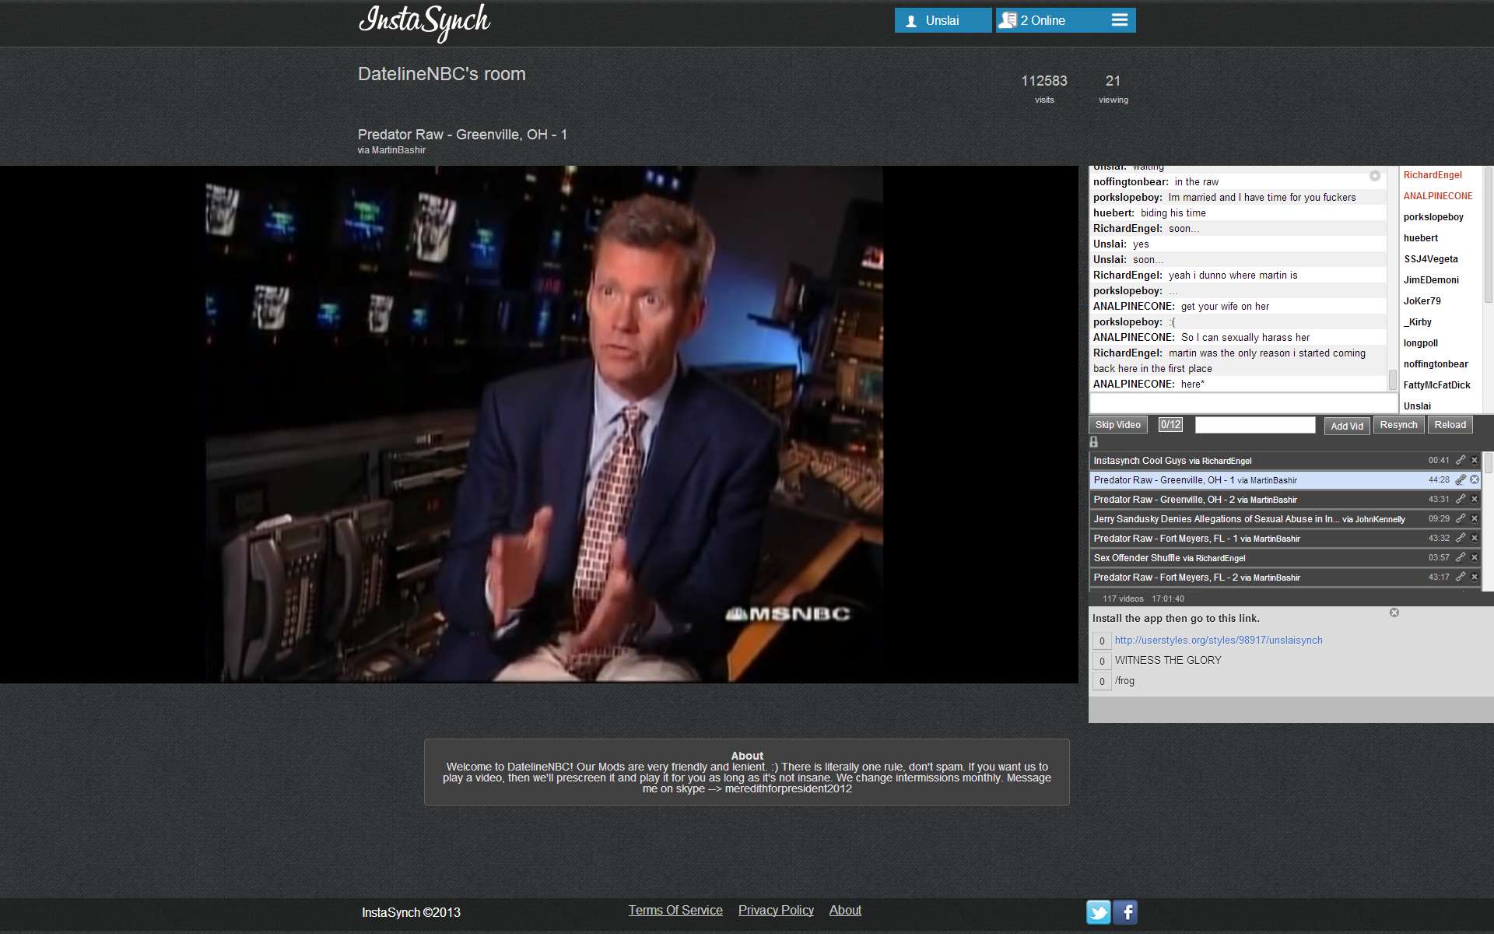Remove Sex Offender Shuffle from playlist
The image size is (1494, 934).
(x=1474, y=557)
